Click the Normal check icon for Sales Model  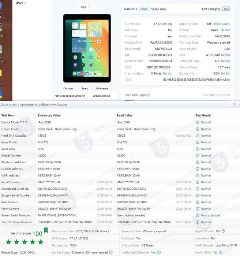198,142
